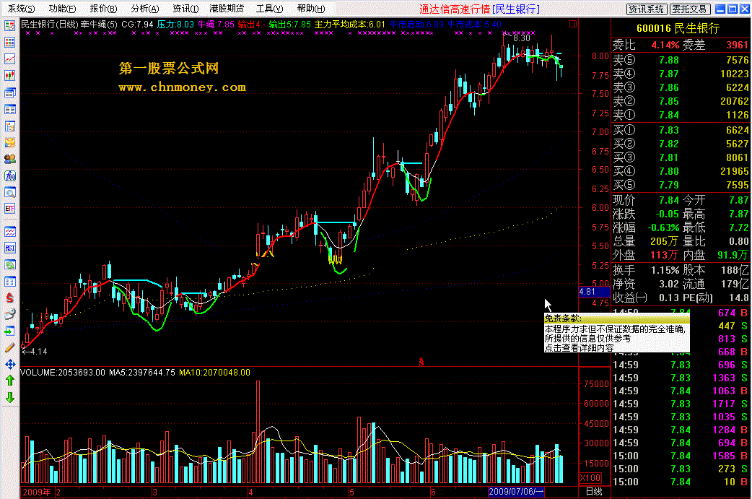Click the 委托交易 button
The height and width of the screenshot is (499, 752).
click(689, 9)
